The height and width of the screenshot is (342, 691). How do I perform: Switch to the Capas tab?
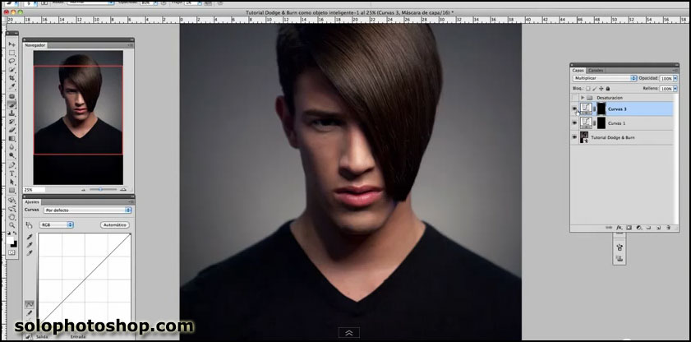[578, 71]
